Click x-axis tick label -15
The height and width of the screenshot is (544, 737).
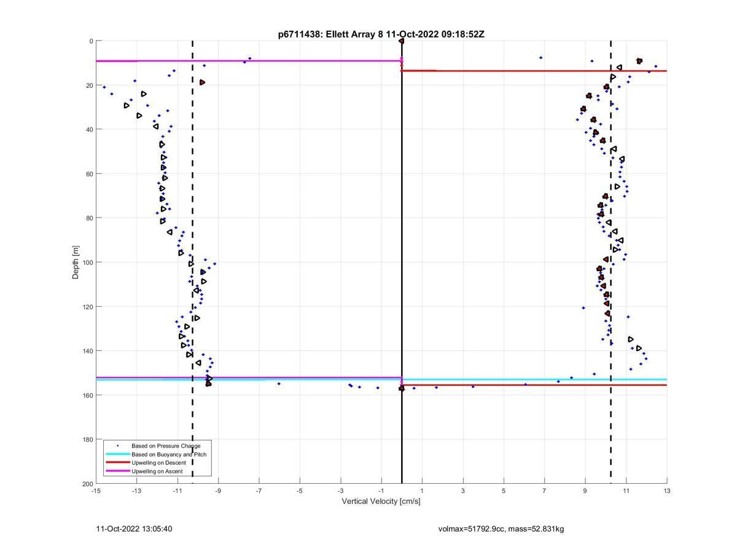pyautogui.click(x=96, y=491)
